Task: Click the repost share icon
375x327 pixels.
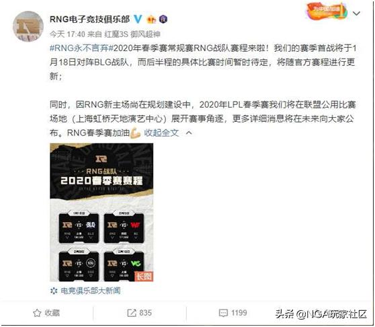Action: [x=132, y=313]
